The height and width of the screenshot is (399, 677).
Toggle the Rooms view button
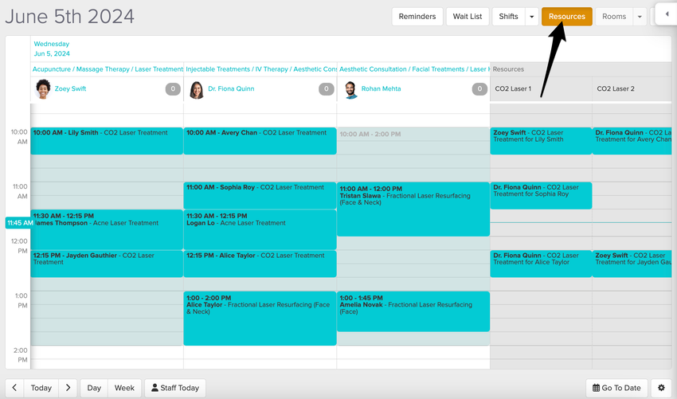614,17
